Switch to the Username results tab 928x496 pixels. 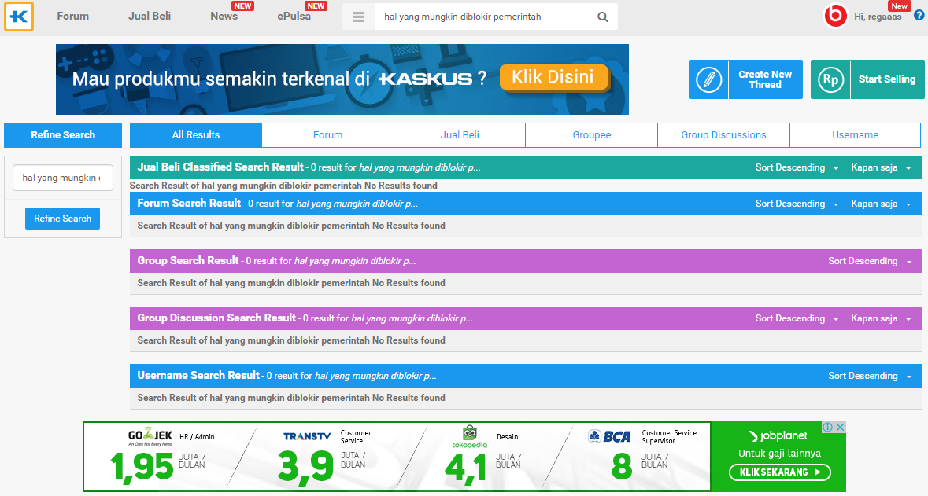856,134
